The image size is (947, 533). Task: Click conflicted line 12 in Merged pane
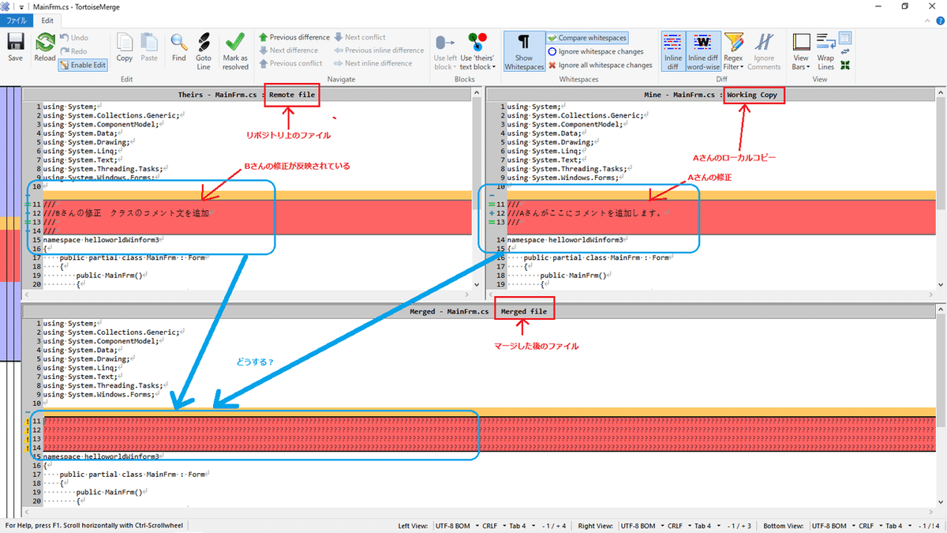pos(488,430)
